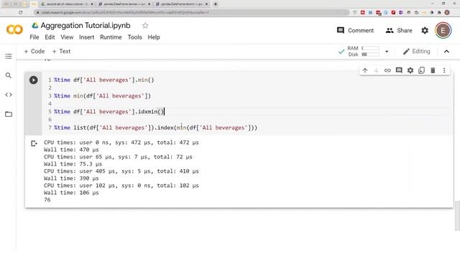Open the Editing mode selector
Viewport: 460px width, 258px height.
pyautogui.click(x=417, y=52)
